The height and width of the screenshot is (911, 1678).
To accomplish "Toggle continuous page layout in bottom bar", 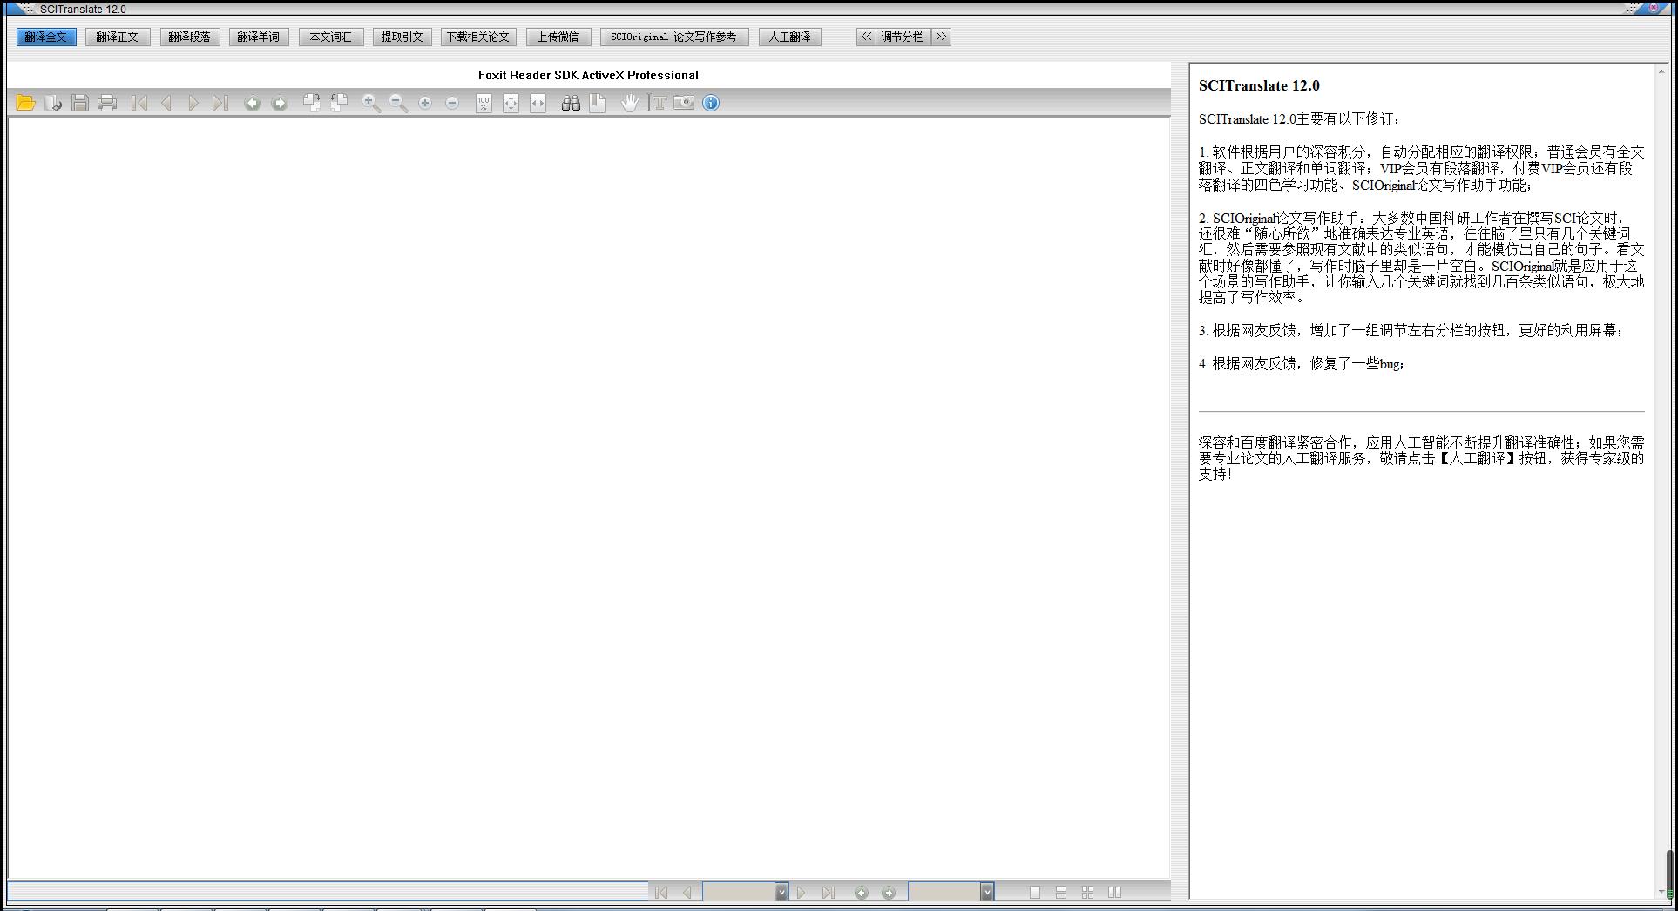I will [1061, 892].
